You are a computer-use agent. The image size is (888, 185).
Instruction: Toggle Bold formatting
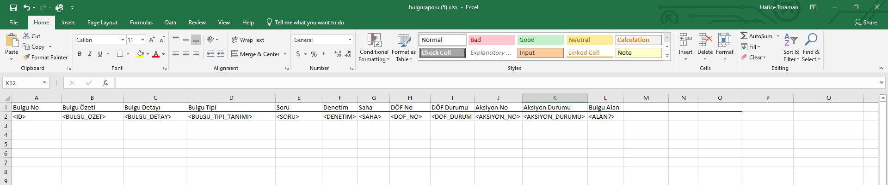point(80,54)
